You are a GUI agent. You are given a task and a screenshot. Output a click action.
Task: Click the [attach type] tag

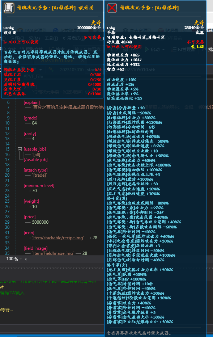[x=36, y=170]
